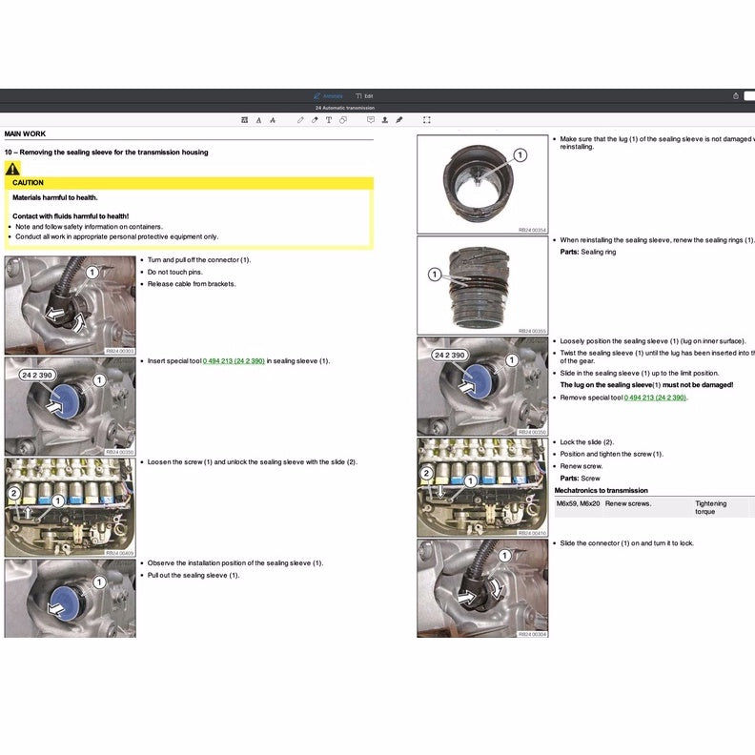
Task: Open the shapes tool
Action: click(343, 120)
